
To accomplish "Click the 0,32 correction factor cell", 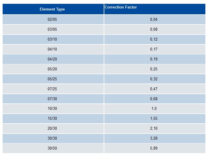I will pyautogui.click(x=155, y=79).
